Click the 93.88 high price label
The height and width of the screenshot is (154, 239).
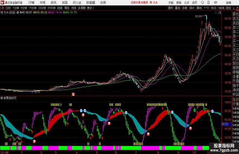click(199, 16)
